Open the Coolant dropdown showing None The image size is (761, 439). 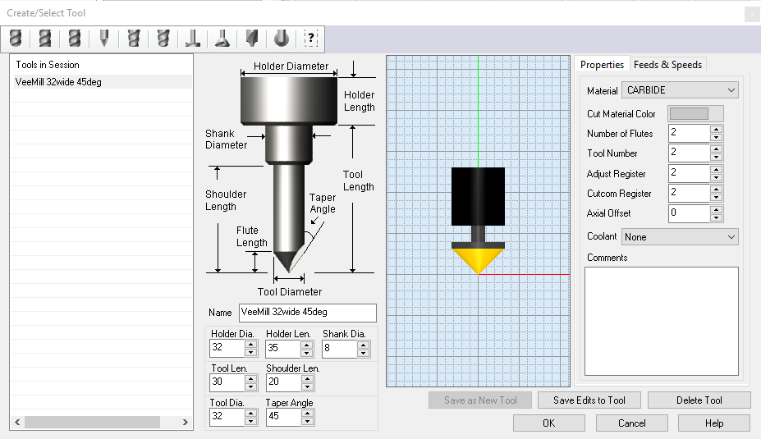point(680,236)
